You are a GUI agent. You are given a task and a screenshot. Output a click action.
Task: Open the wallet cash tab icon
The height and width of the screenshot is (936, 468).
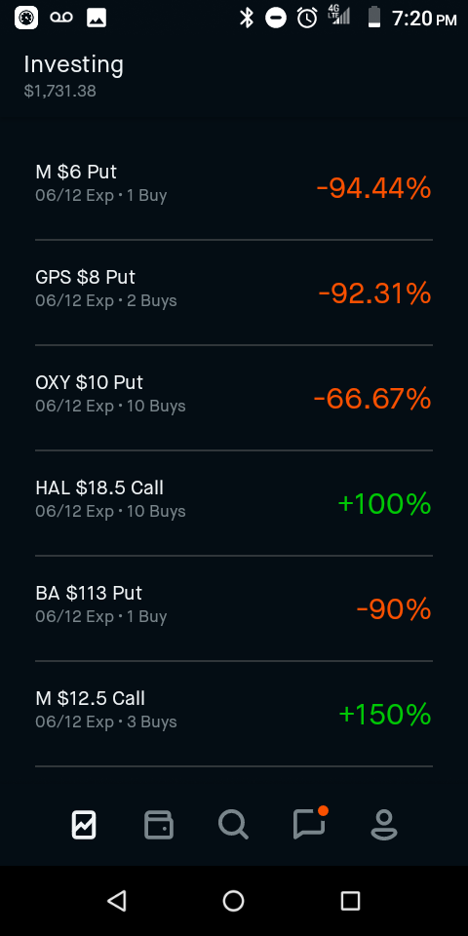tap(159, 825)
